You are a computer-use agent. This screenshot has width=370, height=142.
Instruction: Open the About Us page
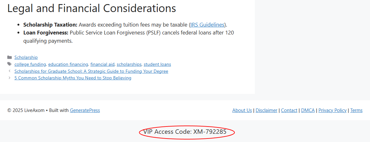point(242,110)
